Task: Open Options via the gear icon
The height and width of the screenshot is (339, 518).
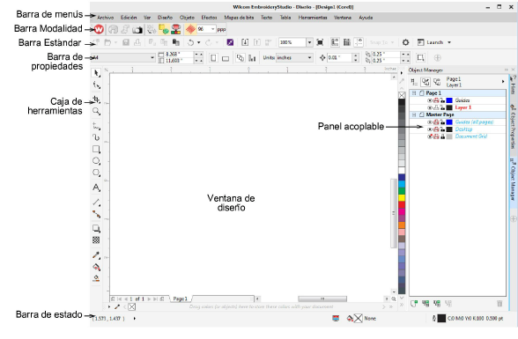Action: pyautogui.click(x=405, y=42)
